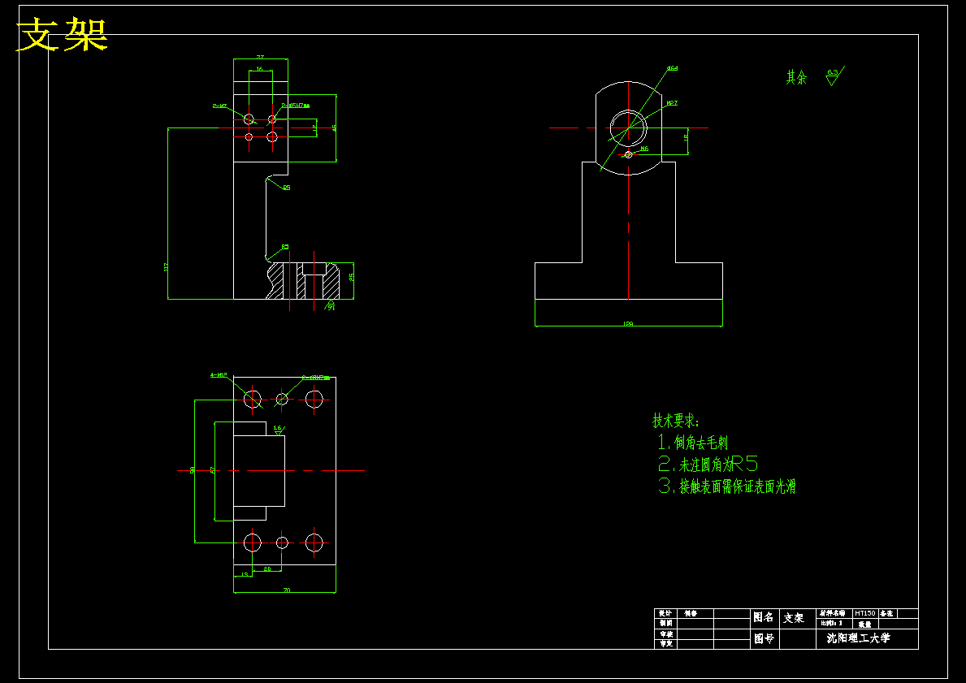Select the small M6 hole circle

pyautogui.click(x=628, y=154)
